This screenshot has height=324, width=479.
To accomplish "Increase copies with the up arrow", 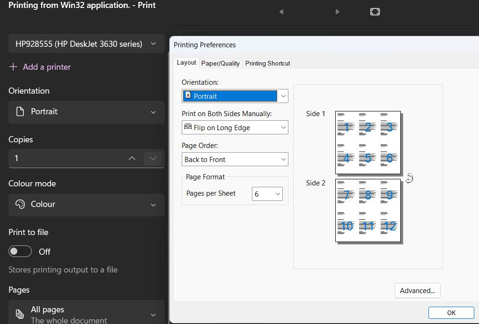I will point(132,158).
